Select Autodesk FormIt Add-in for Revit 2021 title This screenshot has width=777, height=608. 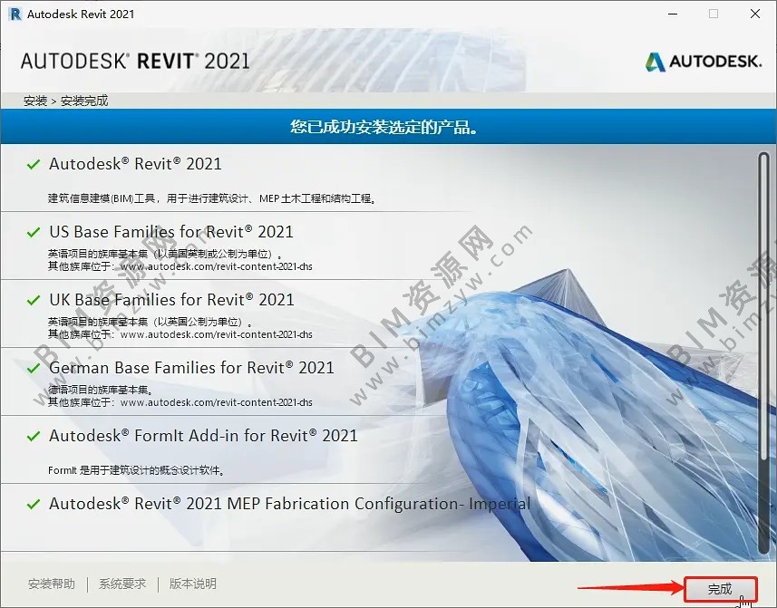click(203, 436)
